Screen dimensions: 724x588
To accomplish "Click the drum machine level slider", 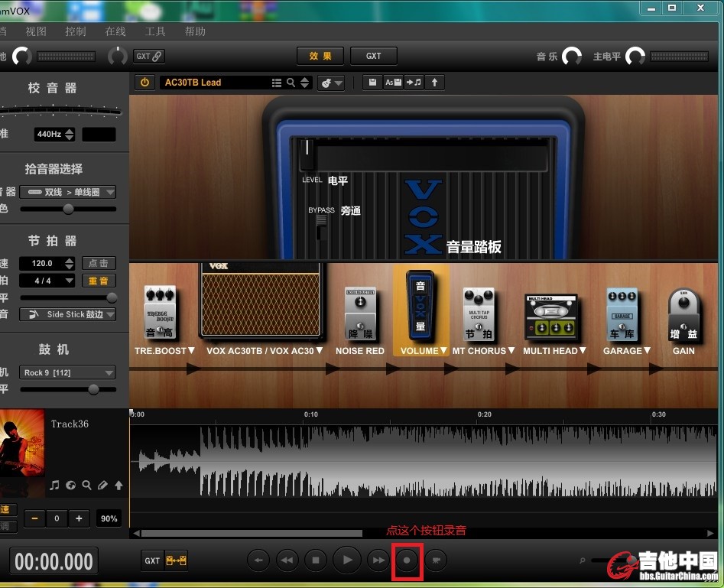I will click(x=68, y=389).
